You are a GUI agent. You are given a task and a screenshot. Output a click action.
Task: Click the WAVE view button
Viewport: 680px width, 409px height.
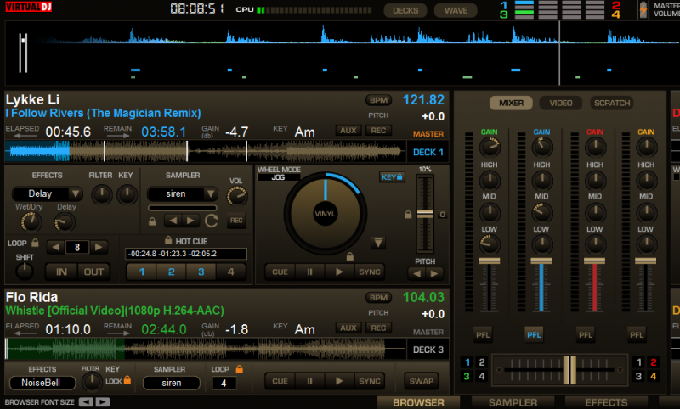[x=456, y=10]
